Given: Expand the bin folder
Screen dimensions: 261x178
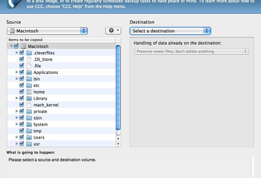Looking at the screenshot, I should (x=17, y=78).
